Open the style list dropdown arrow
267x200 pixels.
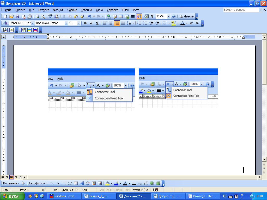coord(33,23)
